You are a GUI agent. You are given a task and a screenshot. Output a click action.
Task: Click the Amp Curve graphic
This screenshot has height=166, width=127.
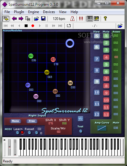(102, 128)
